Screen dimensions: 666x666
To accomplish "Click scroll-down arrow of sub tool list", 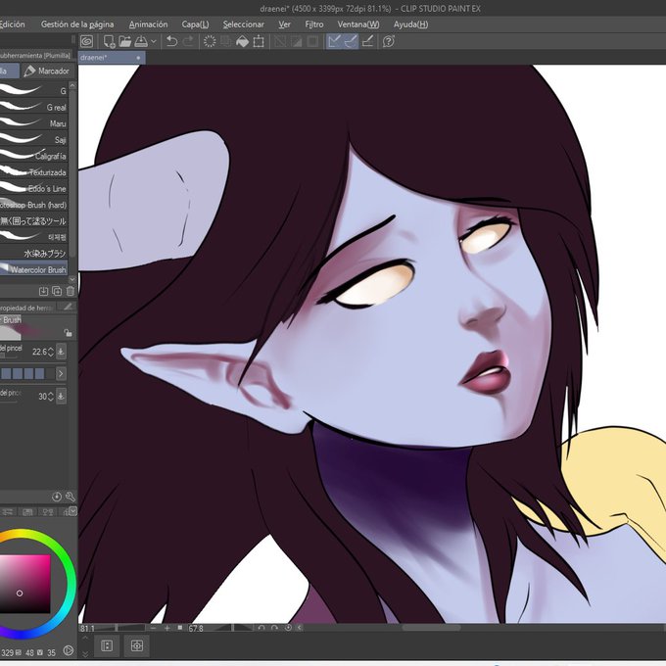I will pos(72,279).
